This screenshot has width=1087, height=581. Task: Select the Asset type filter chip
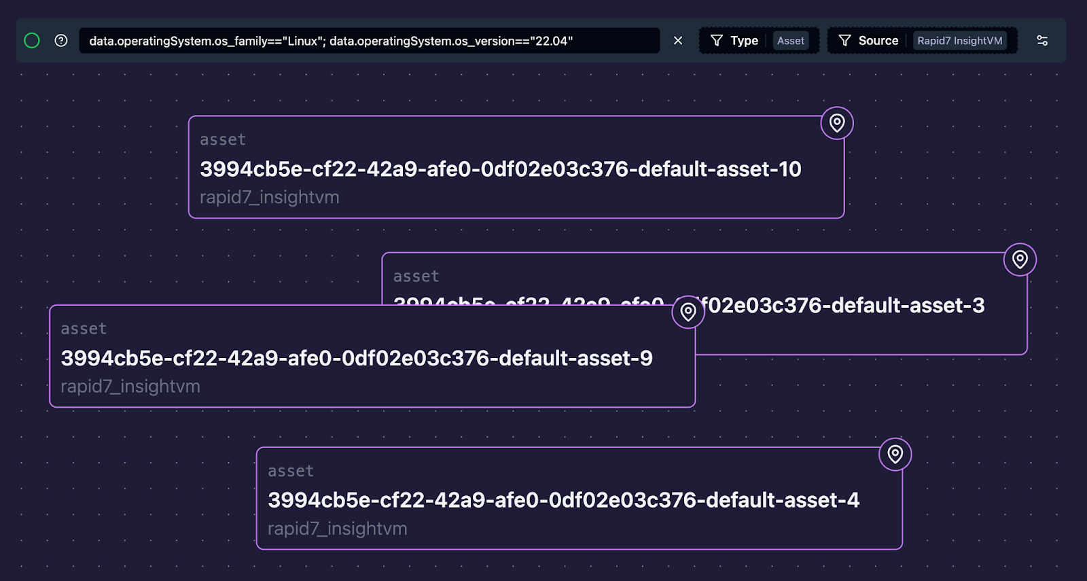[791, 41]
